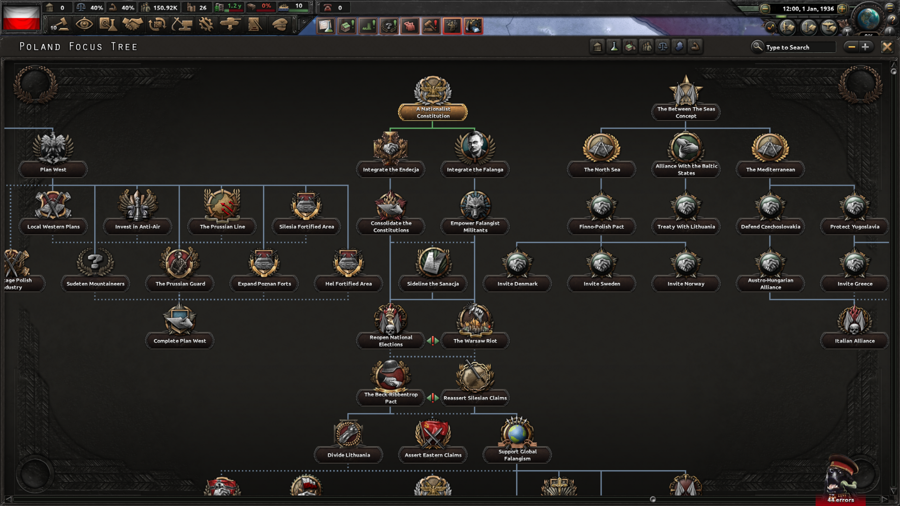Select the Sudeten Mountaineers focus
This screenshot has height=506, width=900.
[x=95, y=269]
